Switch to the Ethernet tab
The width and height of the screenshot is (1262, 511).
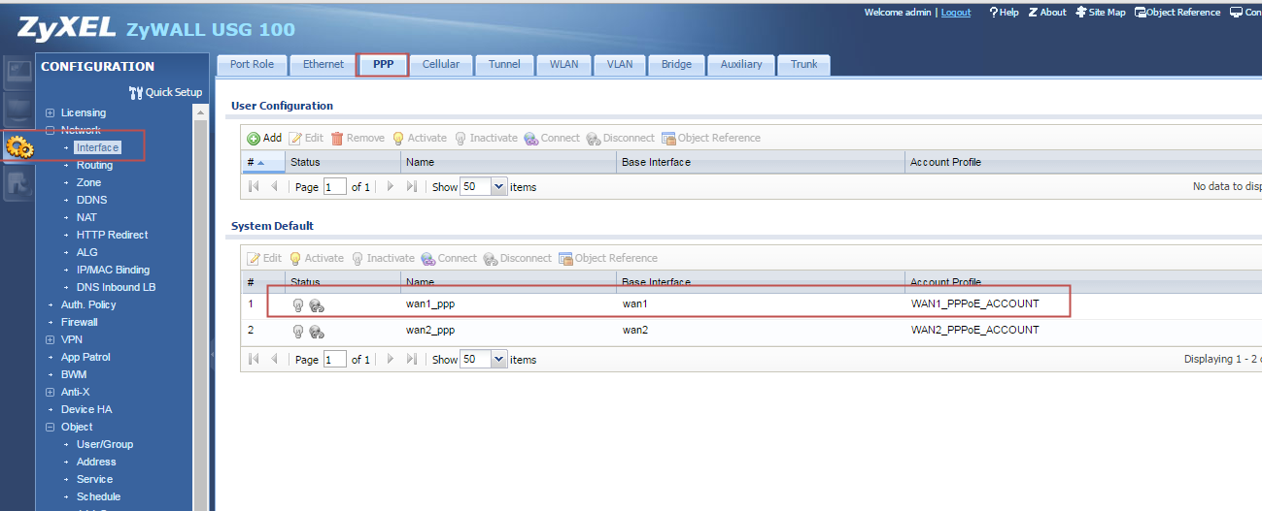click(324, 65)
